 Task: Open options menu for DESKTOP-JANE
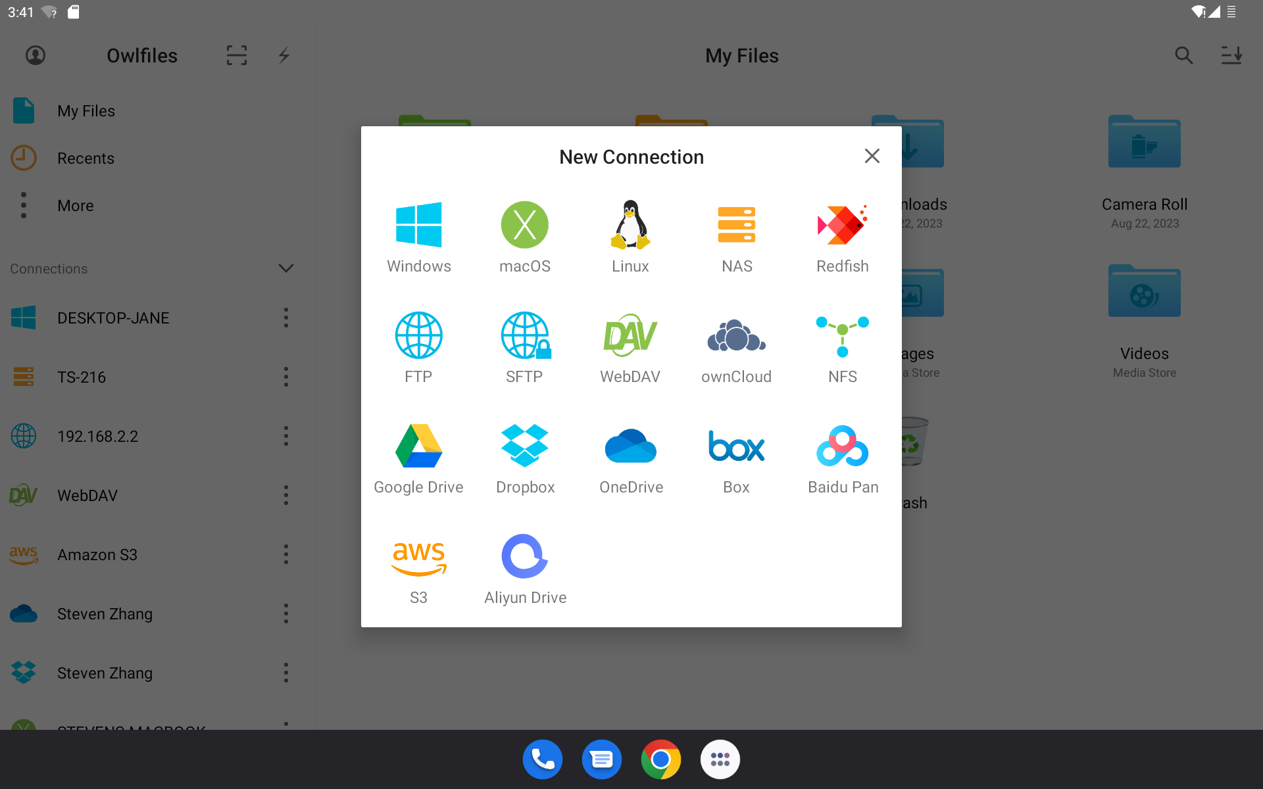click(x=285, y=318)
